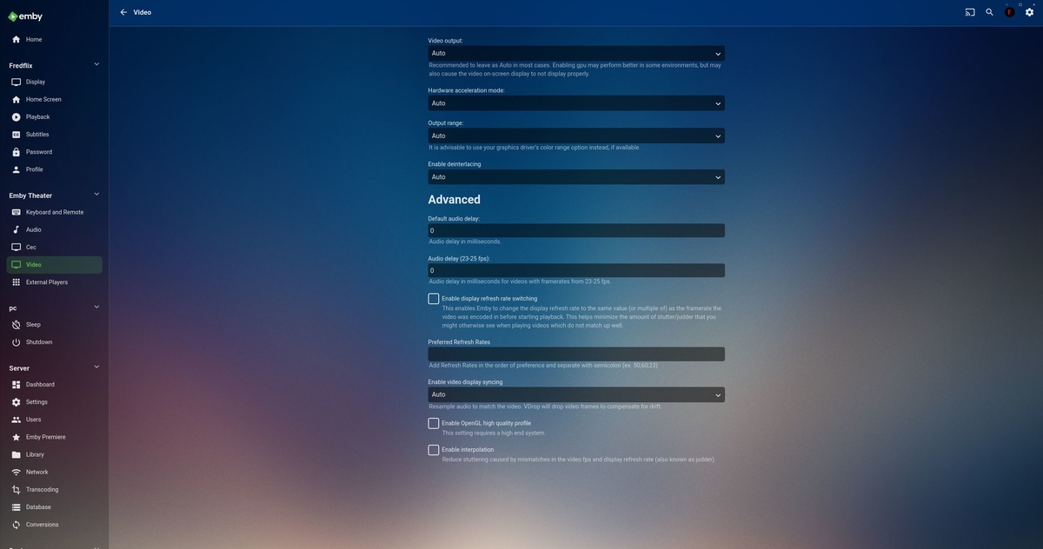
Task: Open the Enable deinterlacing selector
Action: 575,176
